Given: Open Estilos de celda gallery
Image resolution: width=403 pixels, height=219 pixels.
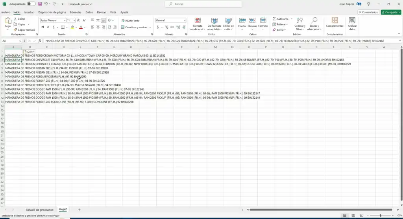Looking at the screenshot, I should pyautogui.click(x=229, y=24).
